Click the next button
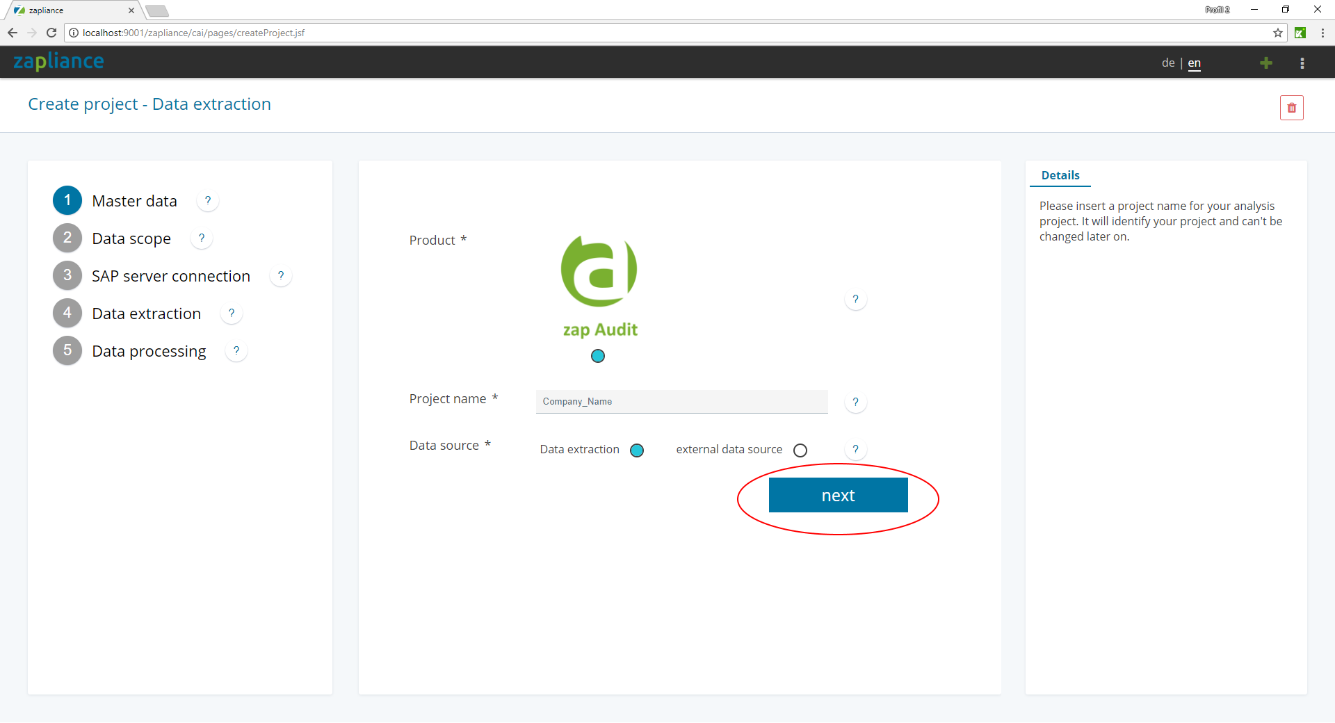 (839, 496)
